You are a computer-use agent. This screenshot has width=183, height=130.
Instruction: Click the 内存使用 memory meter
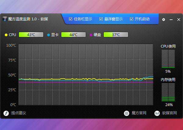tap(168, 92)
